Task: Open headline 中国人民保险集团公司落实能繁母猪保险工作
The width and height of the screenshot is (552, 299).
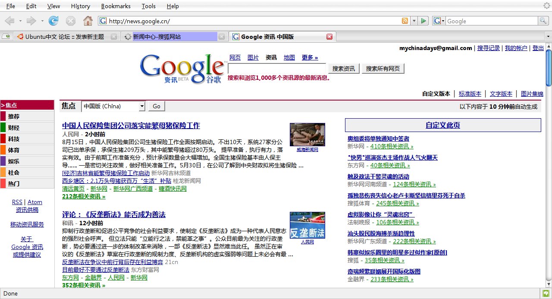Action: pyautogui.click(x=131, y=126)
